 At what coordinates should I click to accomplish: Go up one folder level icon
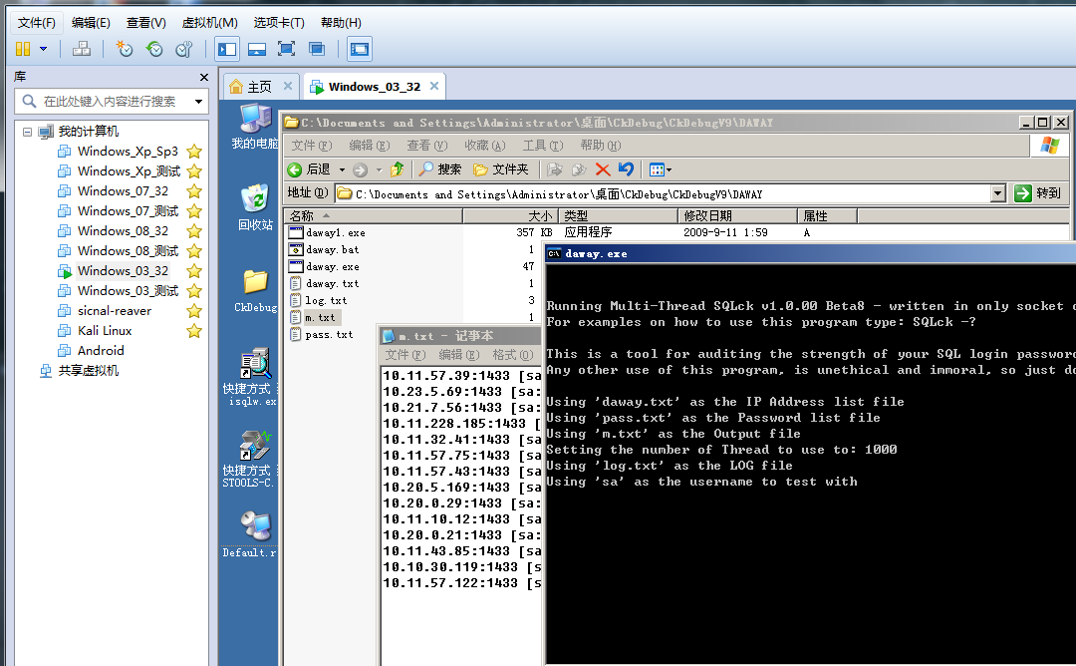(x=397, y=168)
